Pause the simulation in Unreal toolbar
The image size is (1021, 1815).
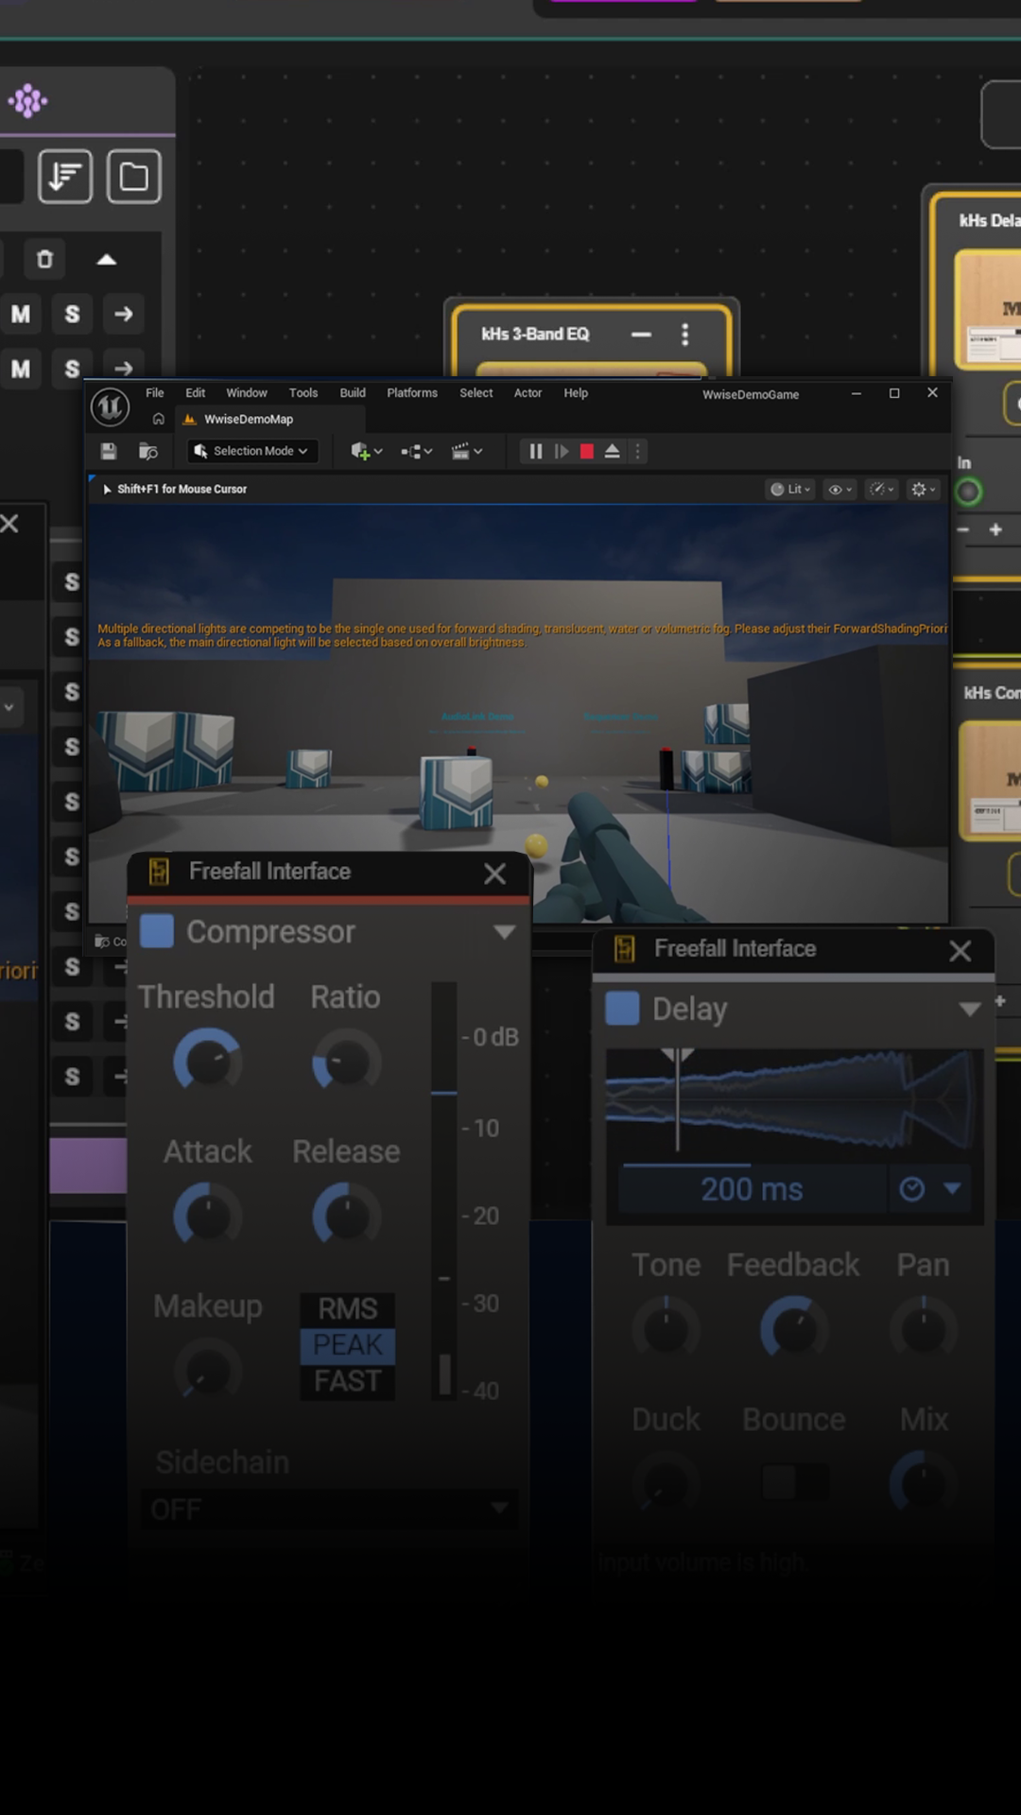536,452
